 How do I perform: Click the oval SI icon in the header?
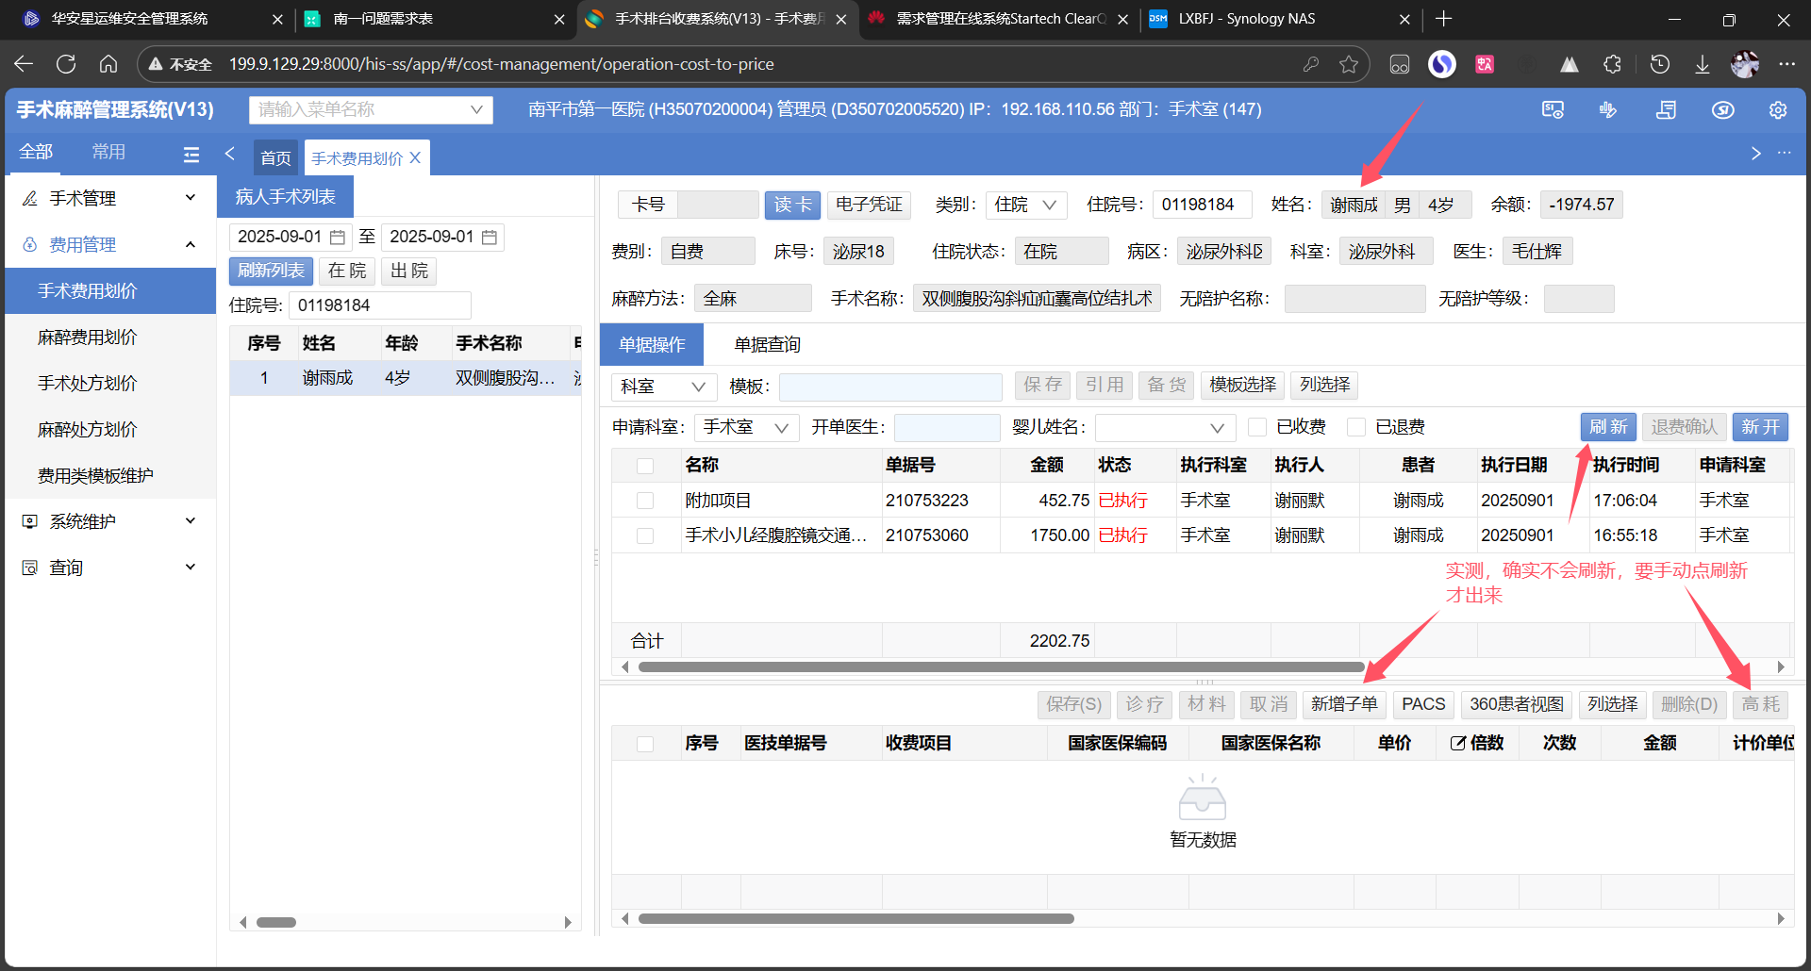(x=1723, y=110)
